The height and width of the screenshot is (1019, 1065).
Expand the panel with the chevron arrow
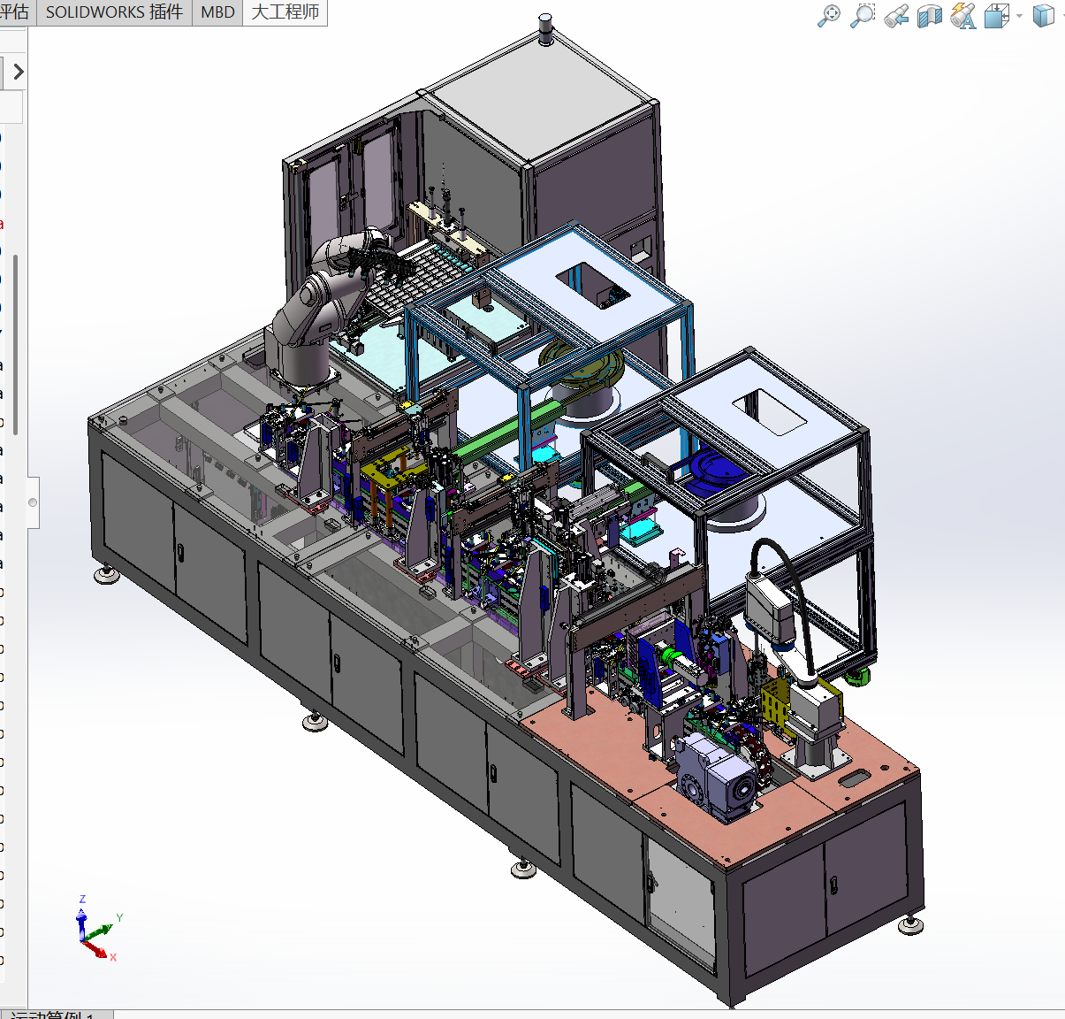coord(18,72)
